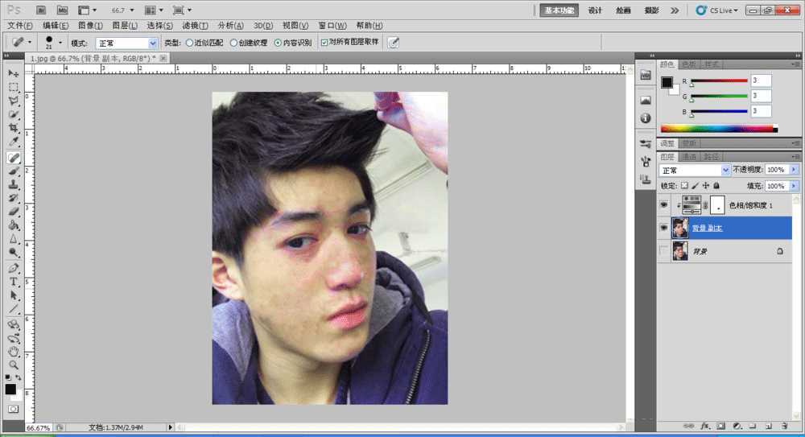Select the Clone Stamp tool
The width and height of the screenshot is (805, 437).
14,184
